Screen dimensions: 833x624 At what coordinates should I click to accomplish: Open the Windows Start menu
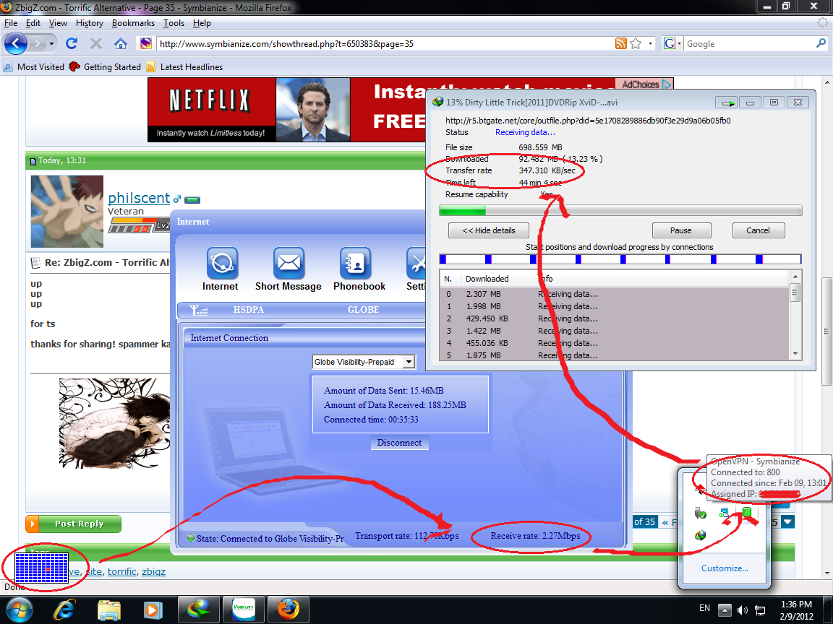tap(19, 610)
